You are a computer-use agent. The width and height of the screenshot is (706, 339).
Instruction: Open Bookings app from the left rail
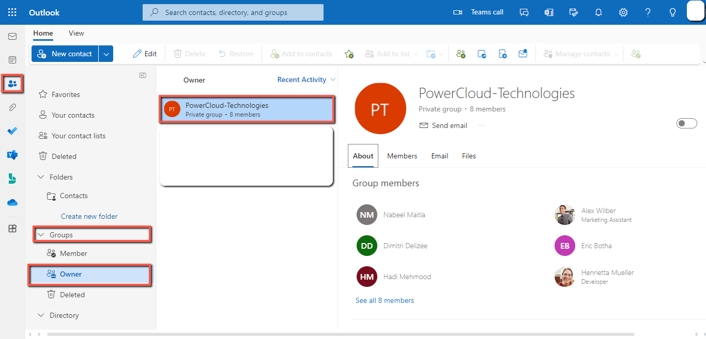(12, 179)
